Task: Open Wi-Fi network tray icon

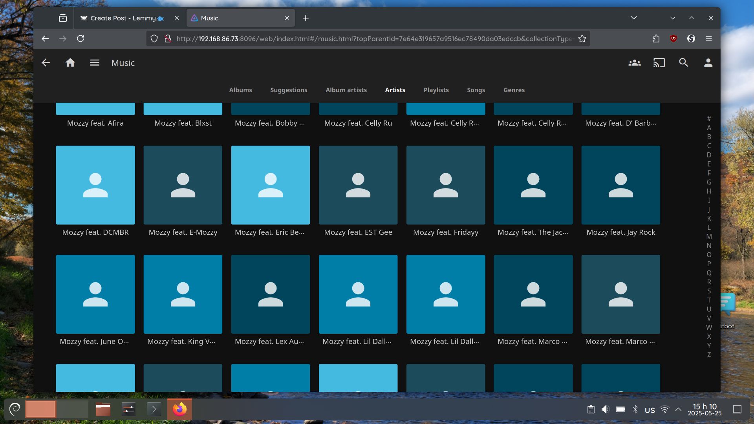Action: [x=664, y=409]
